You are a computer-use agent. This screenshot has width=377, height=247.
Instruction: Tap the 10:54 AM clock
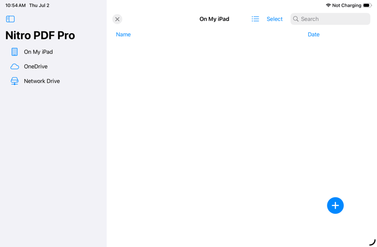click(x=15, y=5)
